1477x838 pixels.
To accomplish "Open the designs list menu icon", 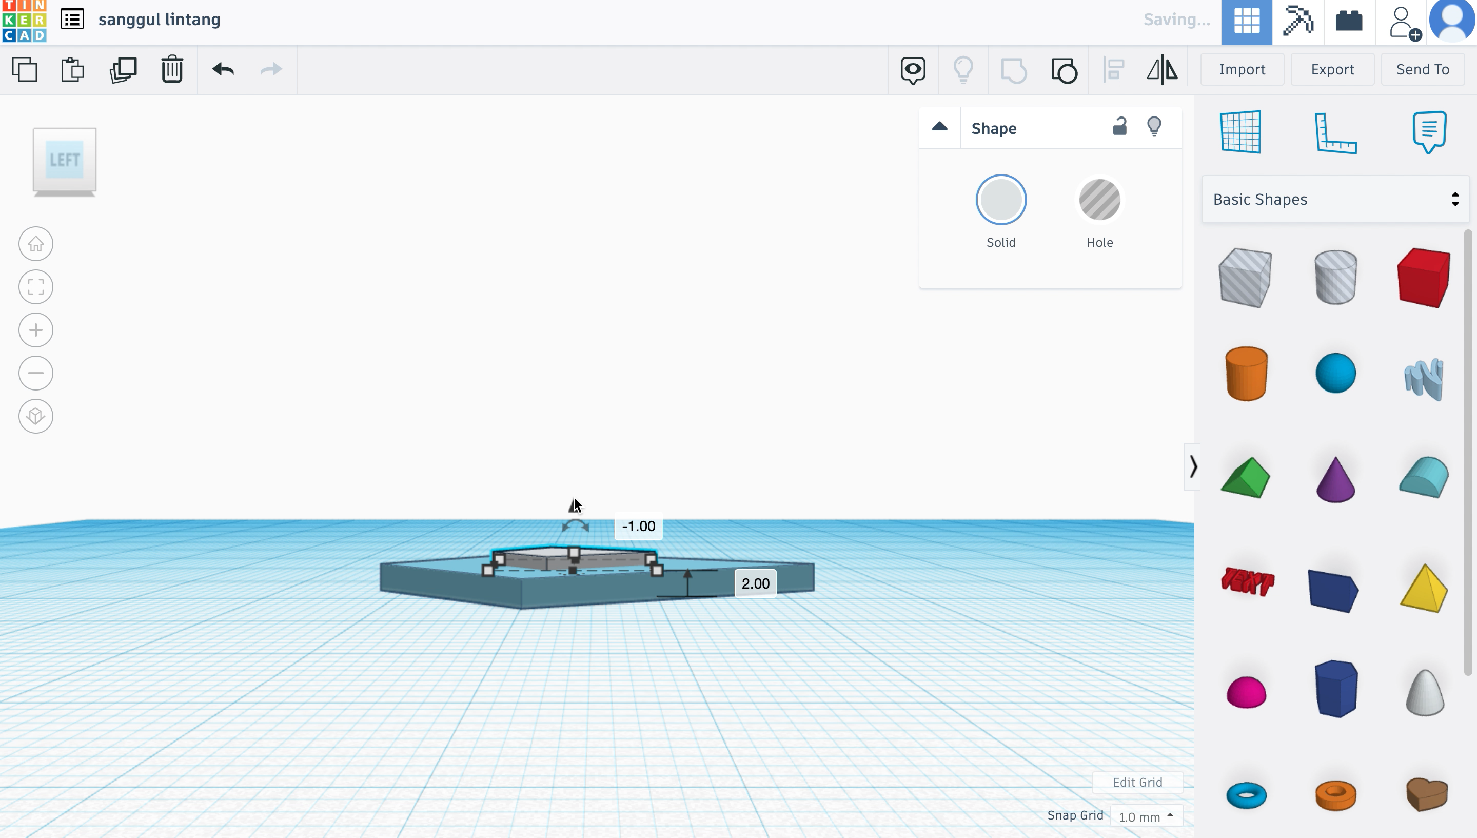I will point(72,19).
